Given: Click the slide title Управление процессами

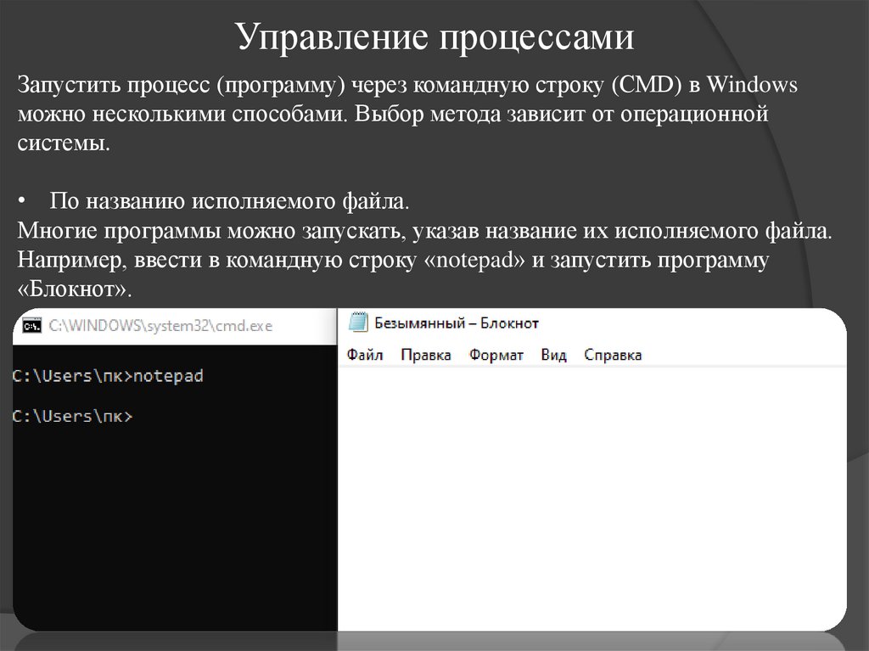Looking at the screenshot, I should (x=434, y=34).
